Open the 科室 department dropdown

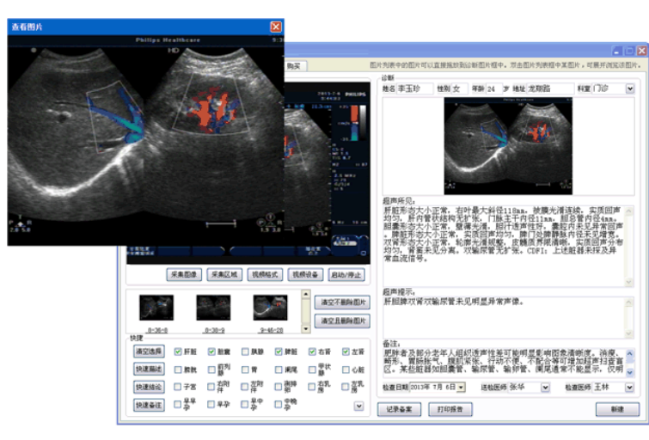tap(629, 89)
